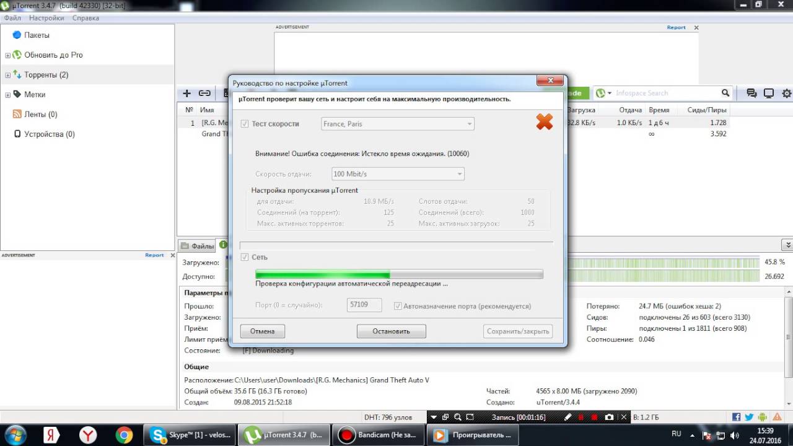
Task: Click the Bandicam overlay magnifier icon
Action: pos(457,418)
